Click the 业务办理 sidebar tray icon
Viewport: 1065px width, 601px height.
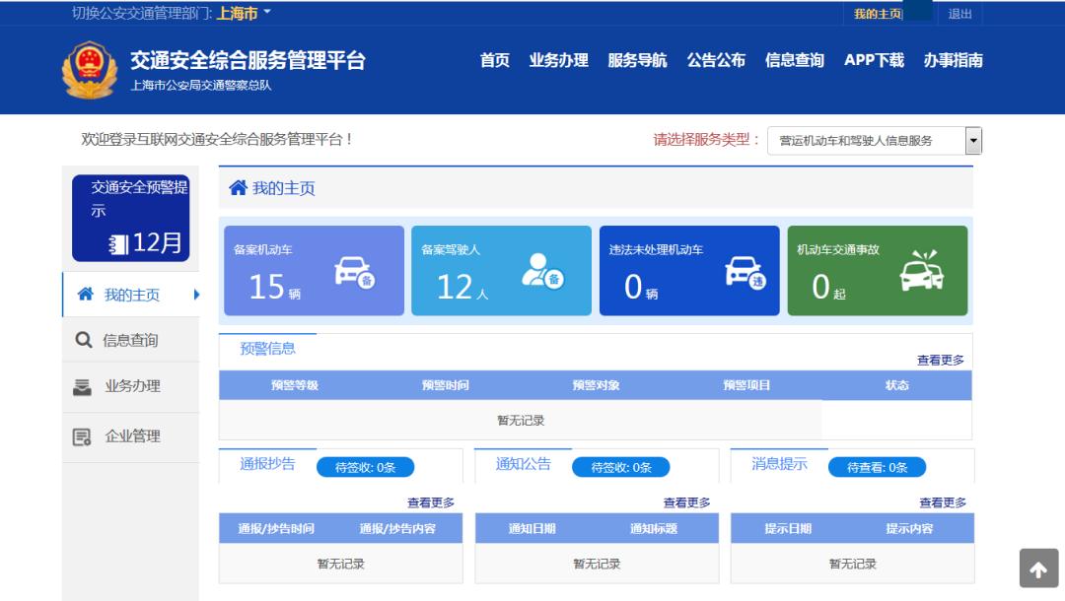pyautogui.click(x=83, y=387)
